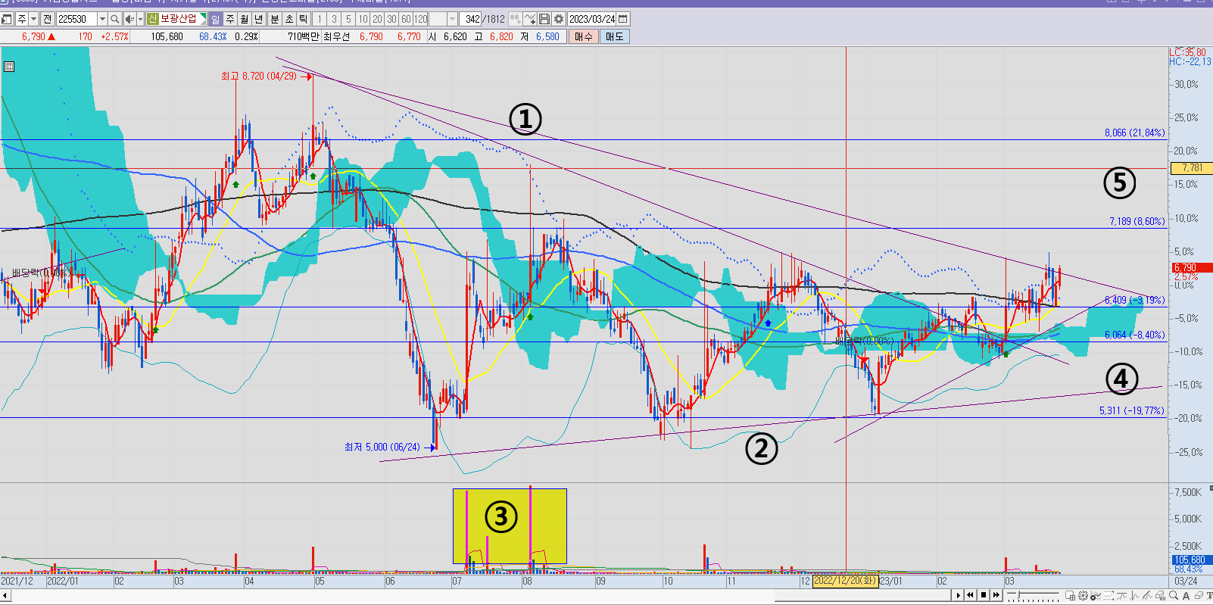Select the 5 interval button
The height and width of the screenshot is (605, 1213).
[x=348, y=19]
